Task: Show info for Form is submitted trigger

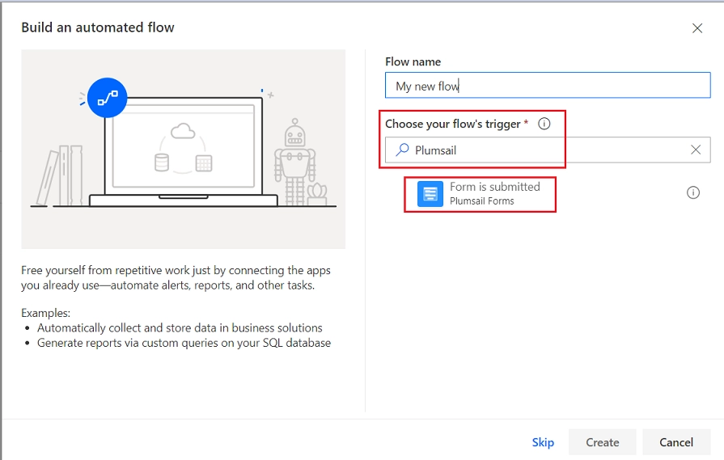Action: click(693, 193)
